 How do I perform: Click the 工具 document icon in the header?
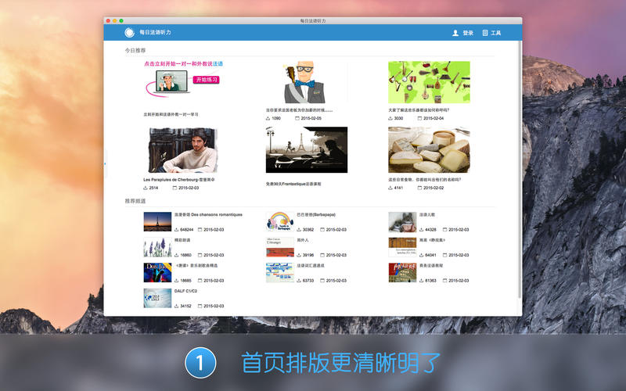point(485,33)
